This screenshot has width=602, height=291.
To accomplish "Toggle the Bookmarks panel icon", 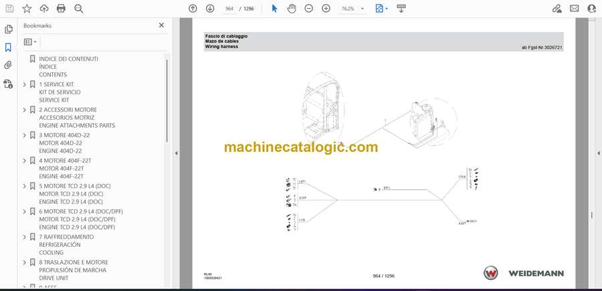I will [8, 47].
